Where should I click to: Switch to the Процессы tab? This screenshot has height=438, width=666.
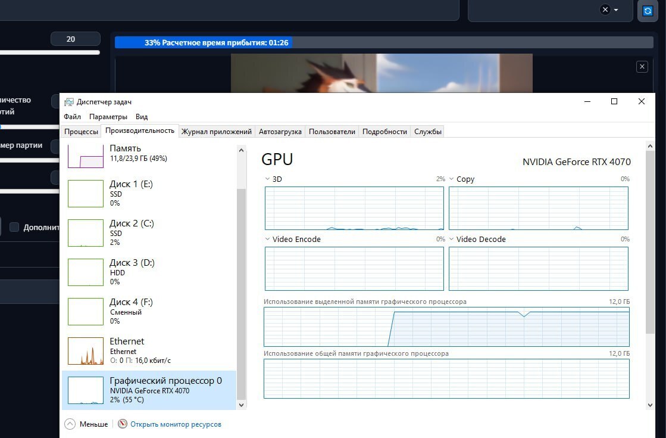tap(81, 131)
